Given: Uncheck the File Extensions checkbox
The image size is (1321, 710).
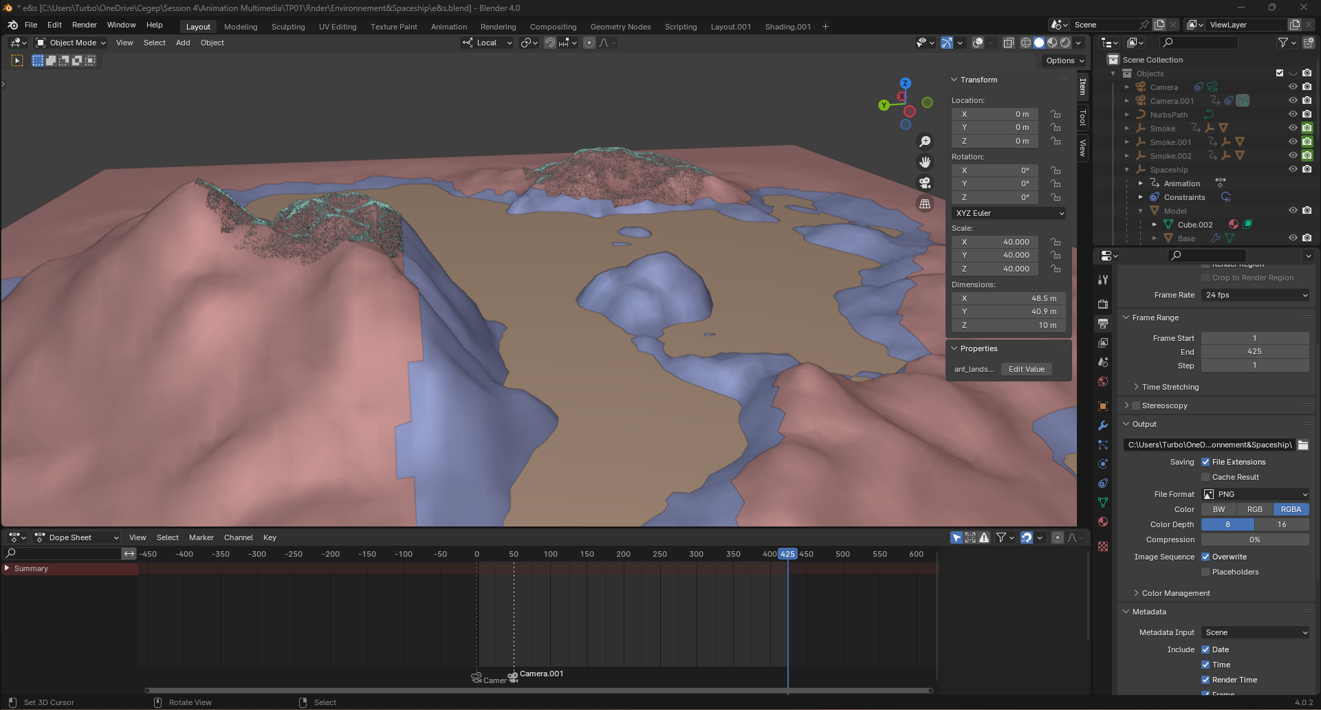Looking at the screenshot, I should (1205, 462).
